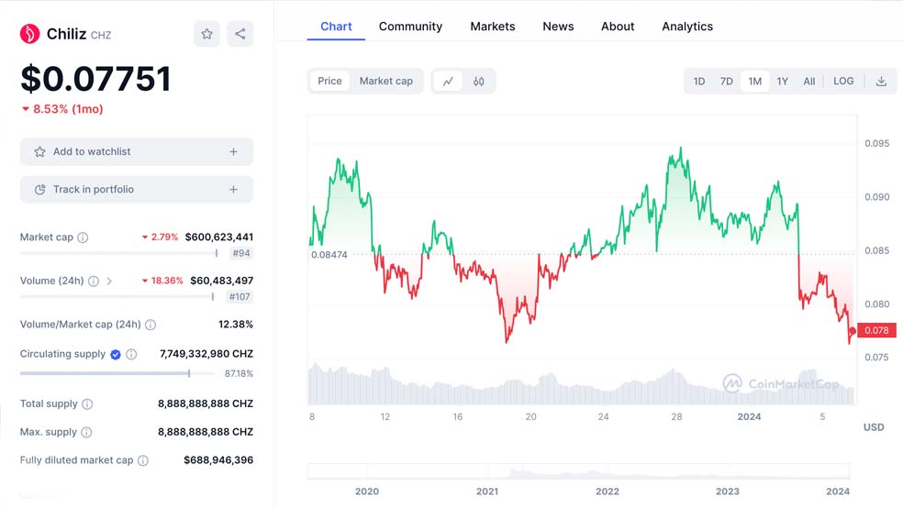
Task: Expand Track in portfolio plus sign
Action: tap(233, 190)
